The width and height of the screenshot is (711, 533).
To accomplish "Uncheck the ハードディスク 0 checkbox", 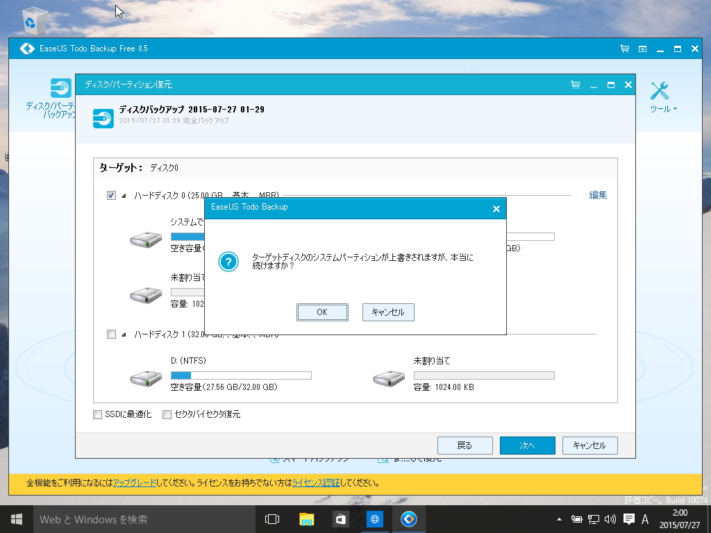I will coord(111,195).
